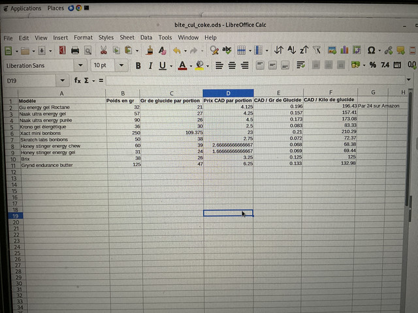This screenshot has height=313, width=418.
Task: Open the Places menu
Action: (x=56, y=8)
